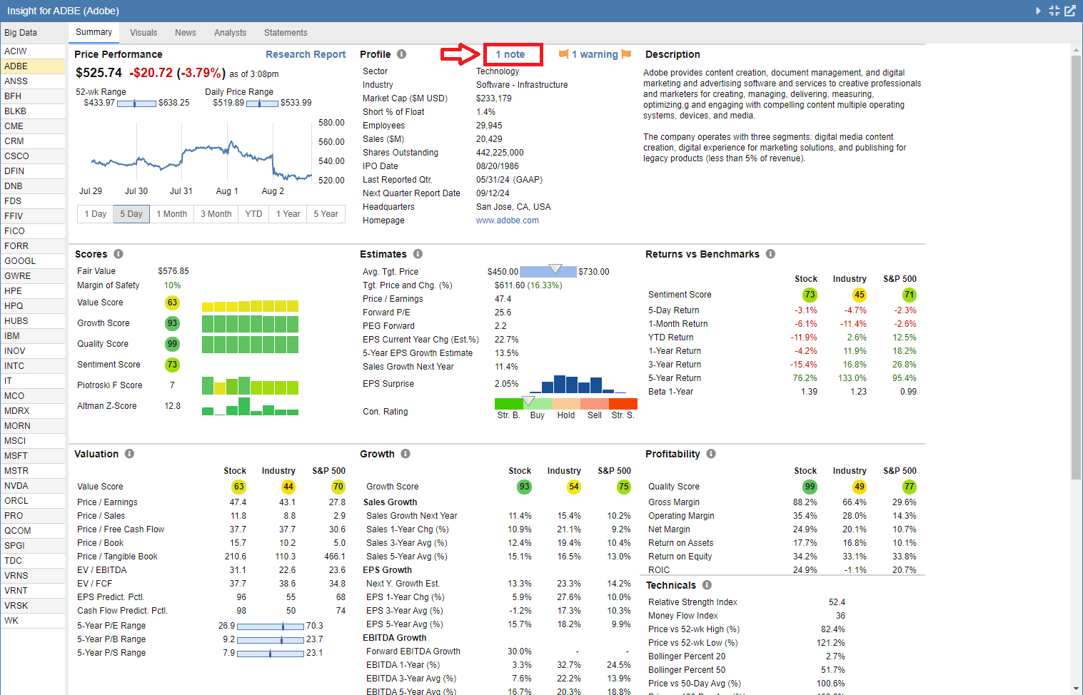Viewport: 1083px width, 695px height.
Task: Click the orange flag left of warning
Action: point(563,54)
